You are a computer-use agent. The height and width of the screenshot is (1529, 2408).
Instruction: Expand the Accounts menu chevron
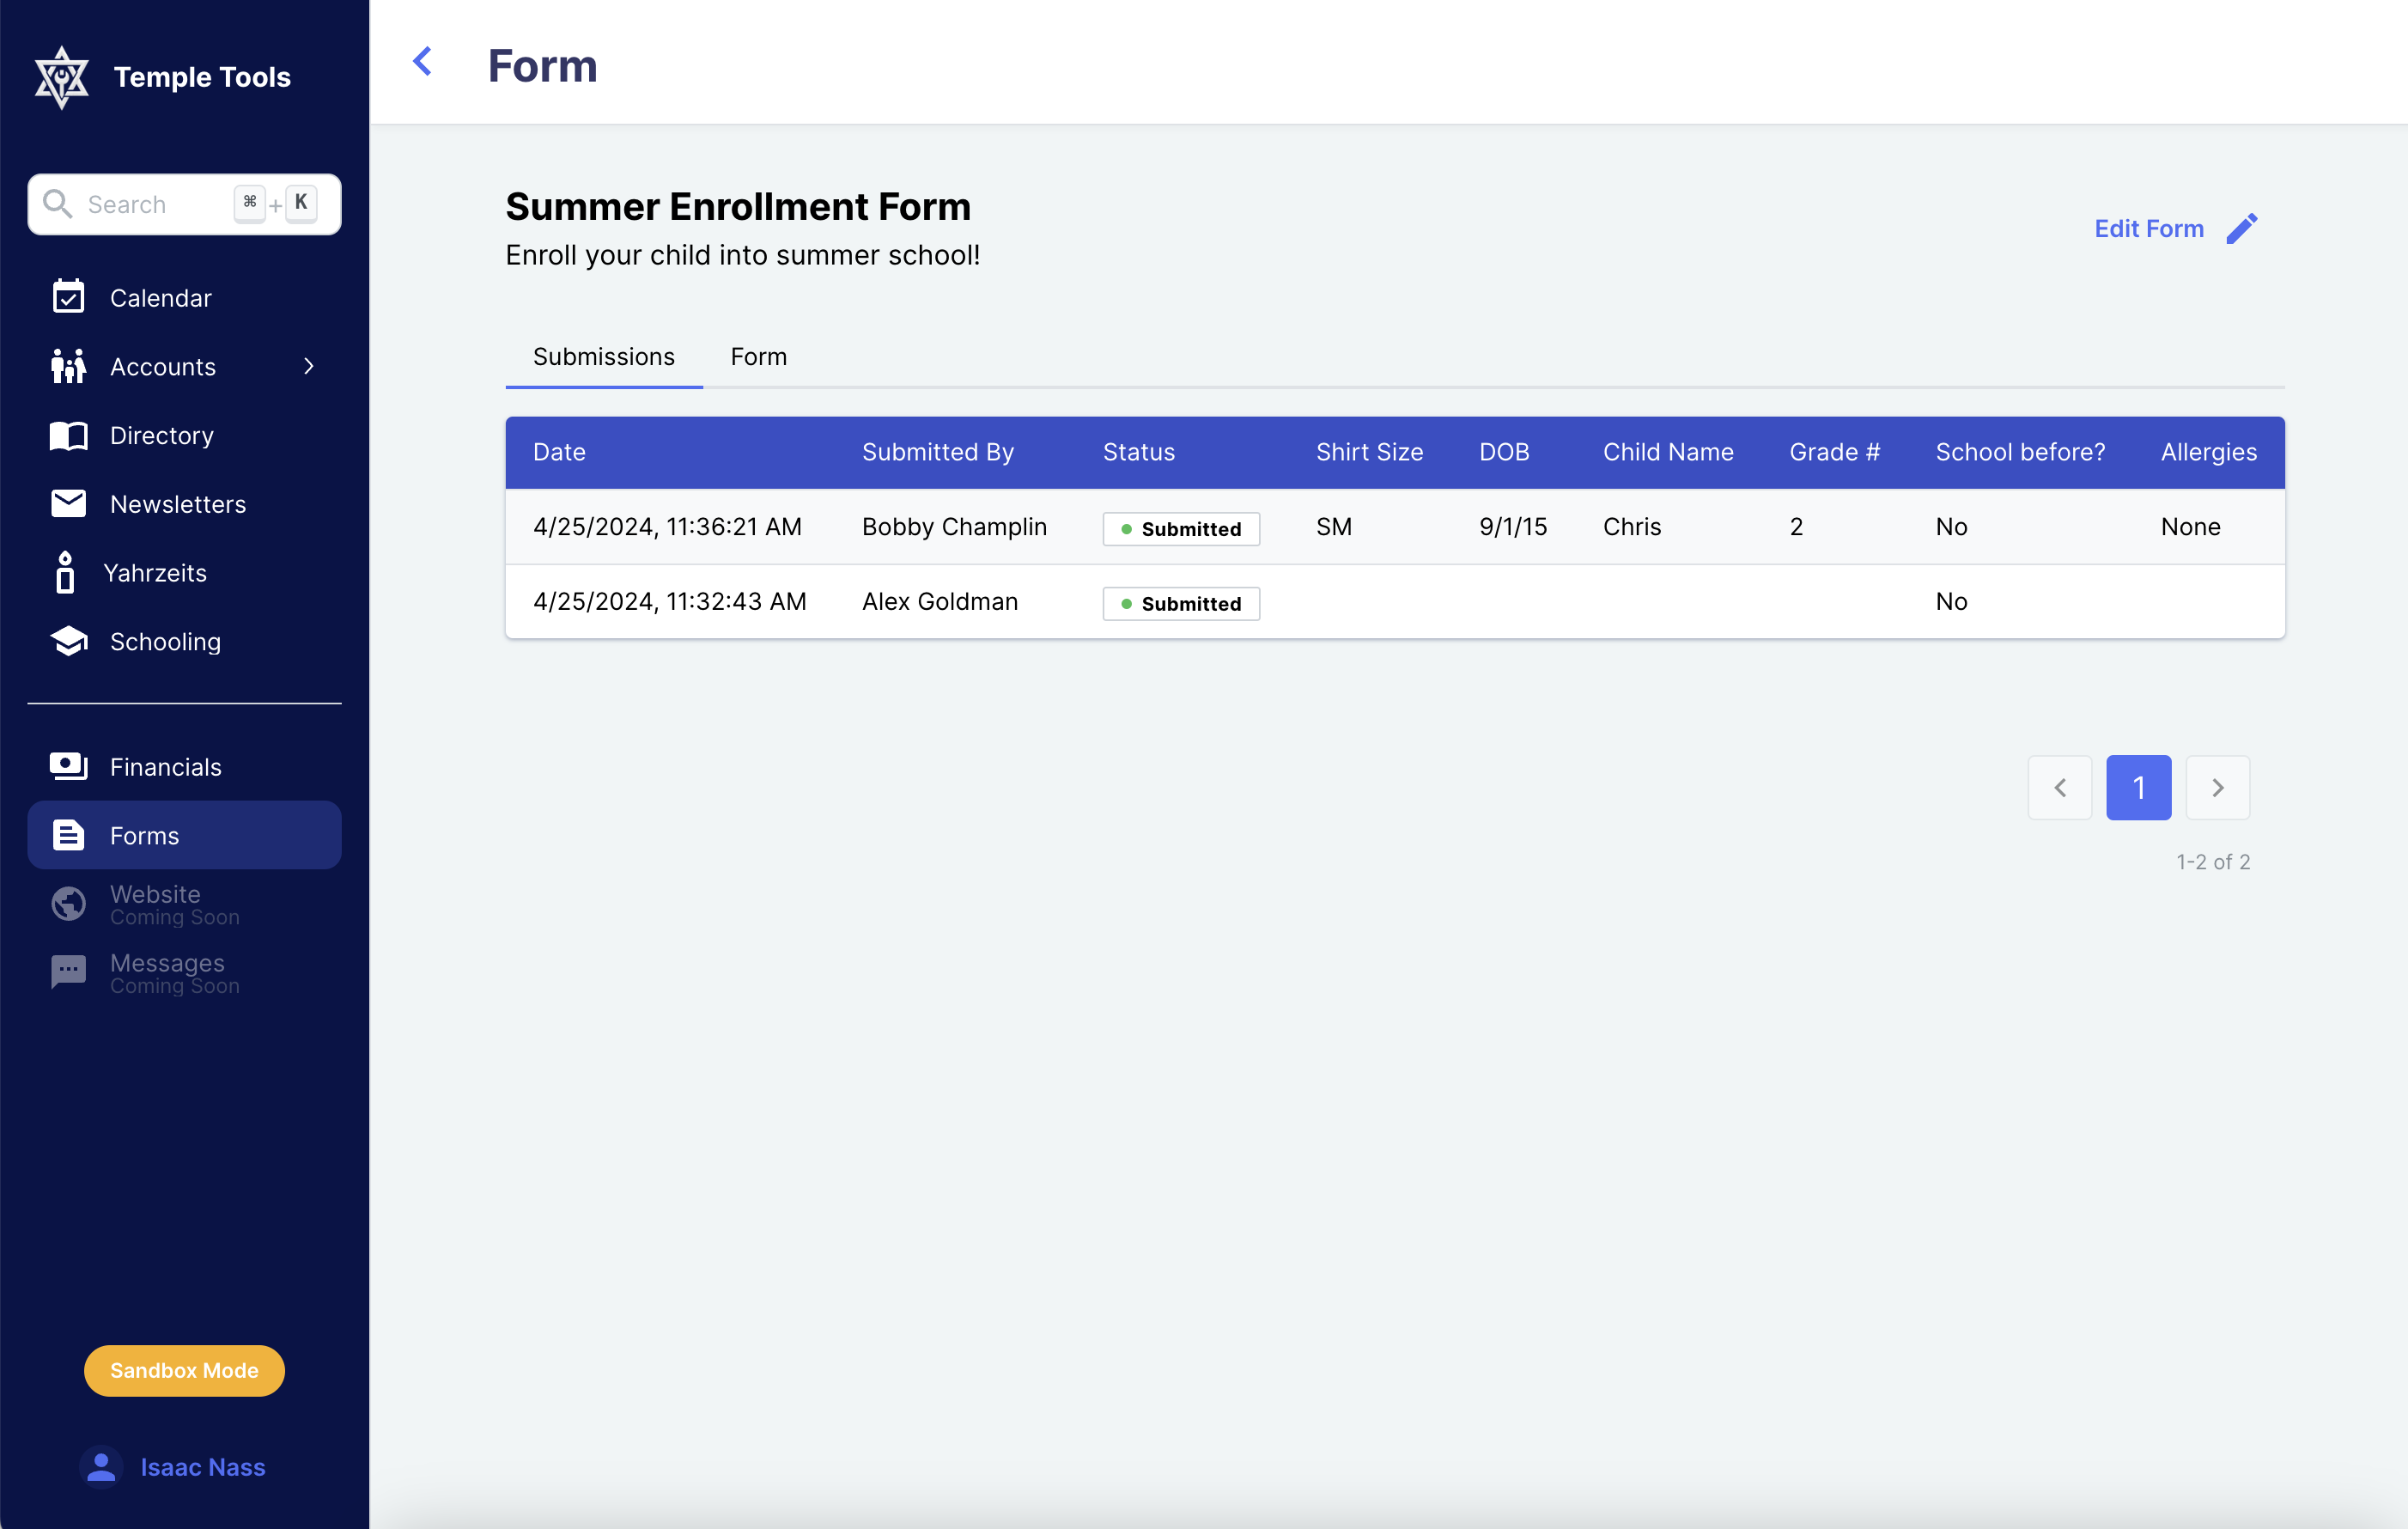(x=311, y=367)
